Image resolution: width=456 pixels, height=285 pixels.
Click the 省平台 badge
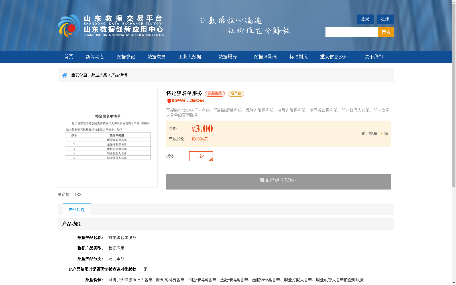click(236, 93)
